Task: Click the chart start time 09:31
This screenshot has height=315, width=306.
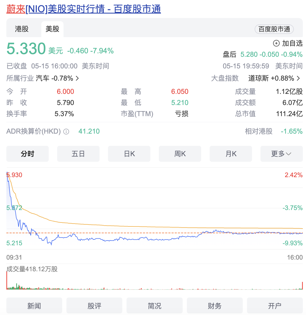Action: pos(14,257)
